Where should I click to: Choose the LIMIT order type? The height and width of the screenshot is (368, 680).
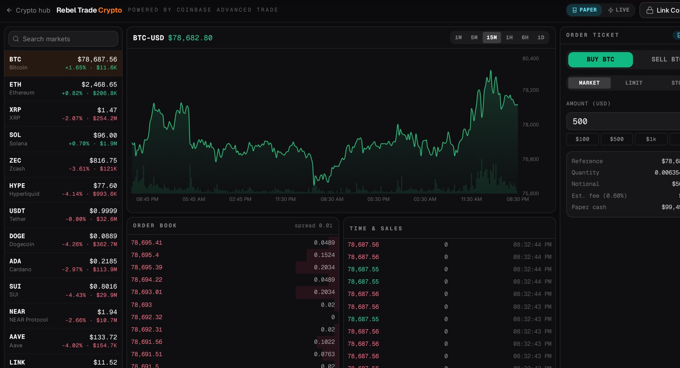click(x=634, y=83)
